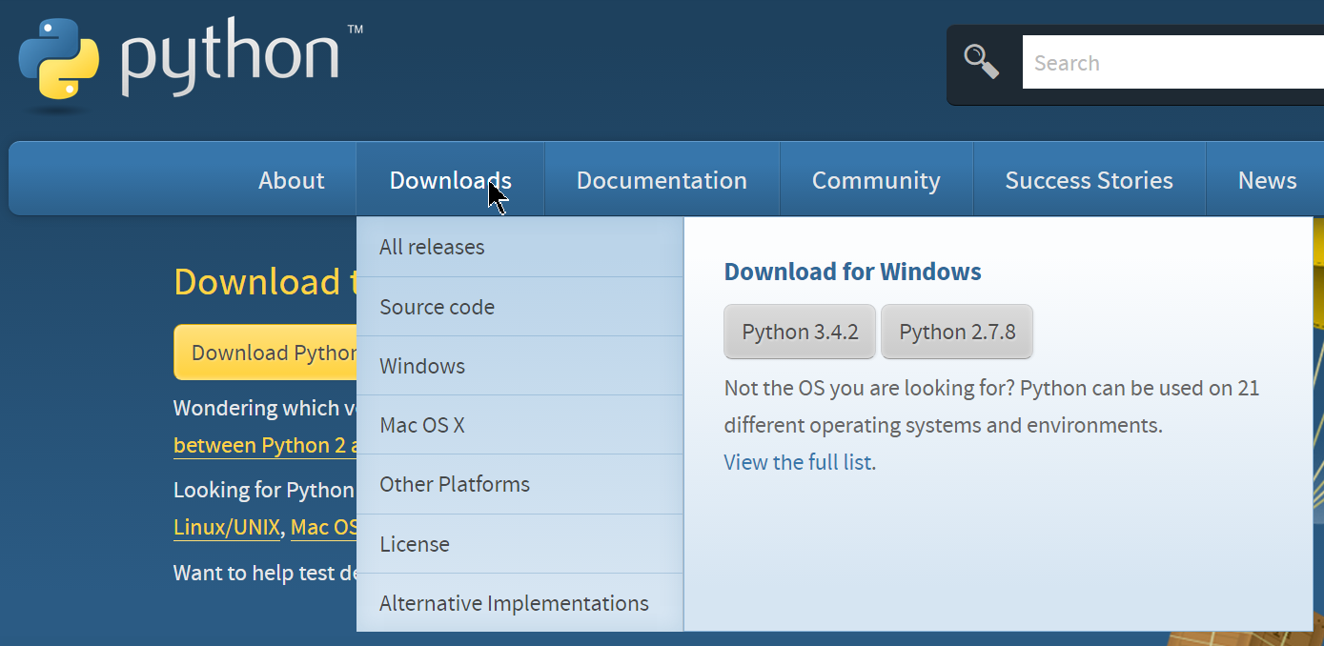Click inside the Search input field

pos(1144,62)
